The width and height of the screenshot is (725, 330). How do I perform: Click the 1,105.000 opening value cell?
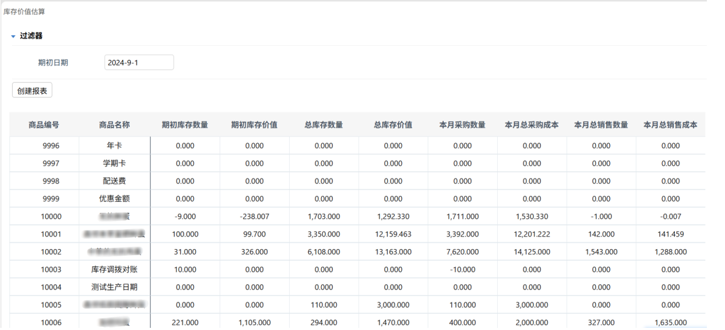click(x=254, y=322)
